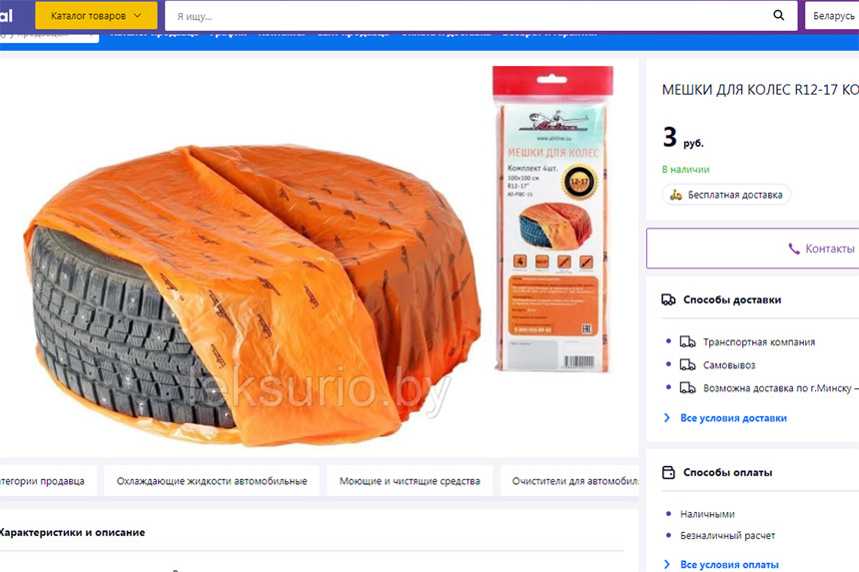
Task: Select Охлаждающие жидкости автомобильные category
Action: pos(212,481)
